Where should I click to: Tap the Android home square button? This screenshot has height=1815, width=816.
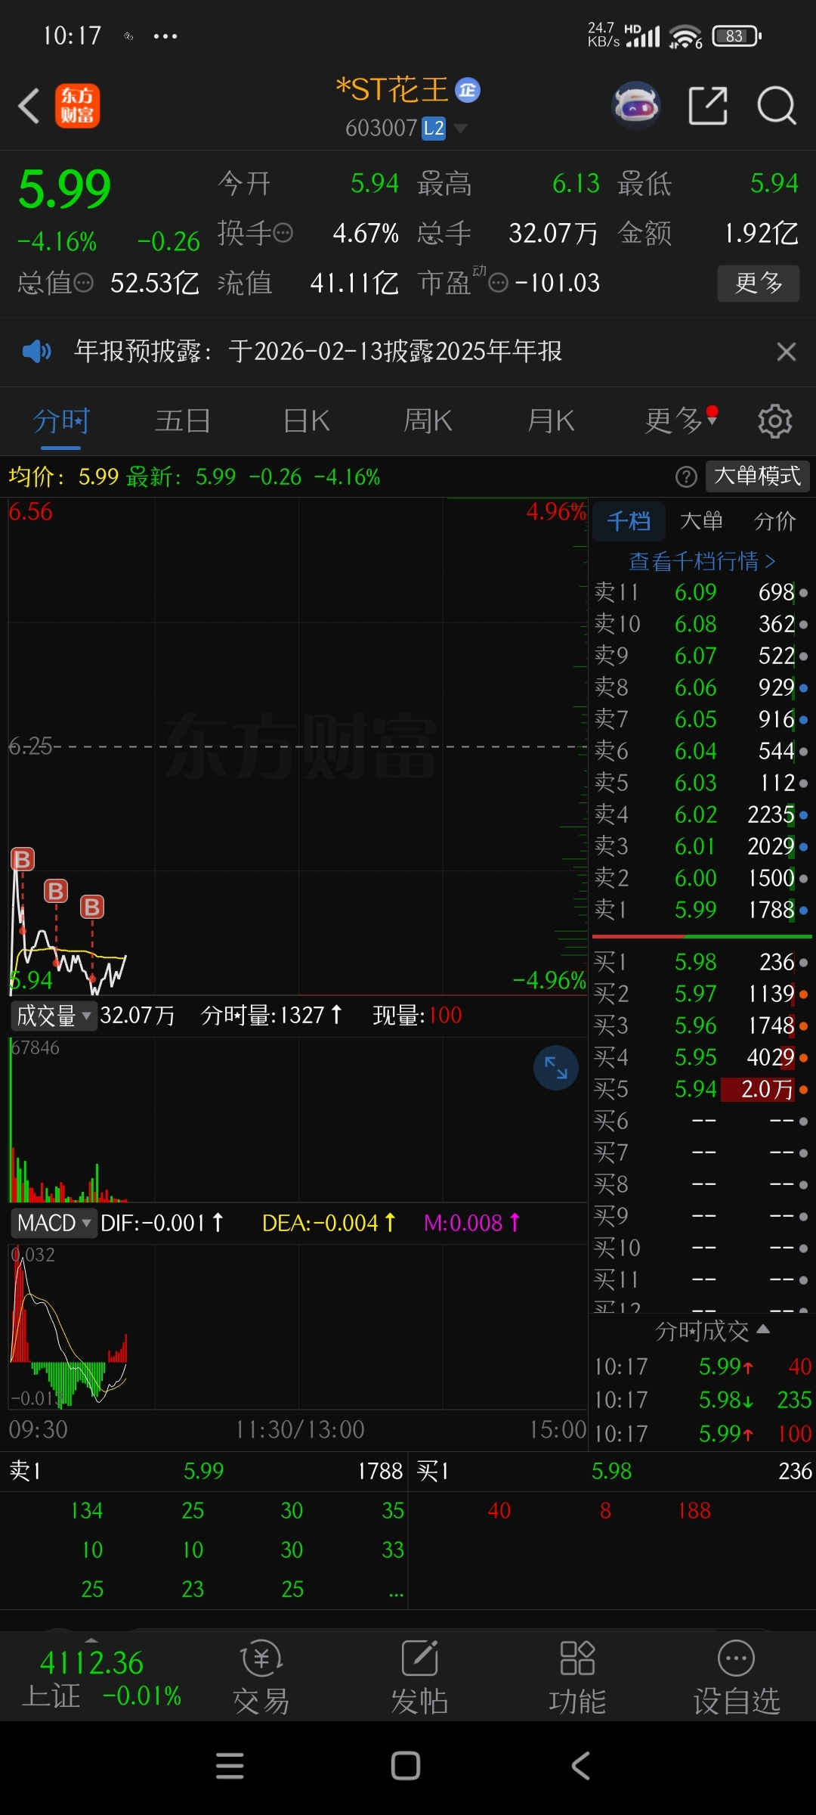tap(406, 1766)
